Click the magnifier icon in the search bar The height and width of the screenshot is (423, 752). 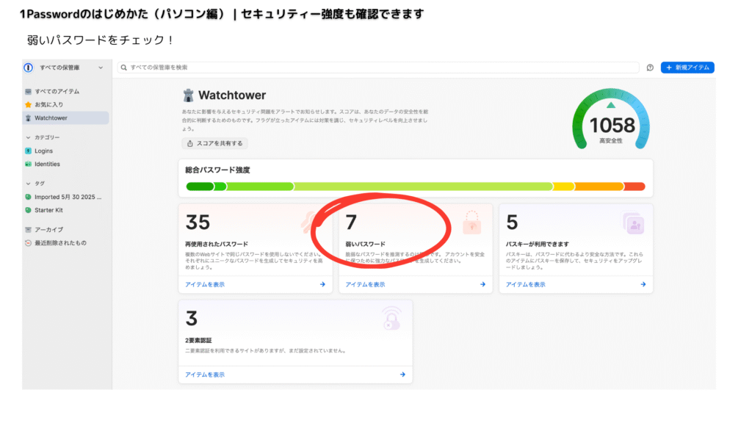click(x=123, y=68)
